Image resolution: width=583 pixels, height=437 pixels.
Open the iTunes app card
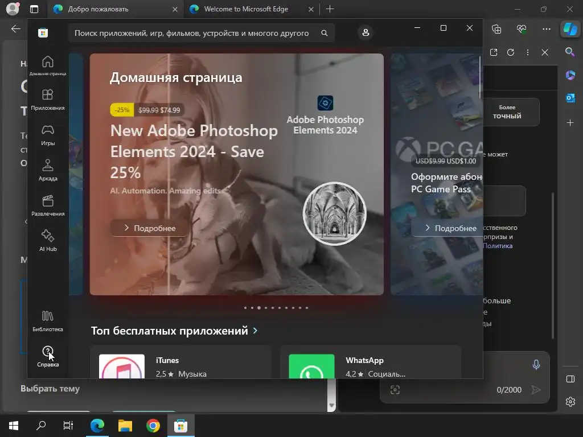click(x=180, y=362)
